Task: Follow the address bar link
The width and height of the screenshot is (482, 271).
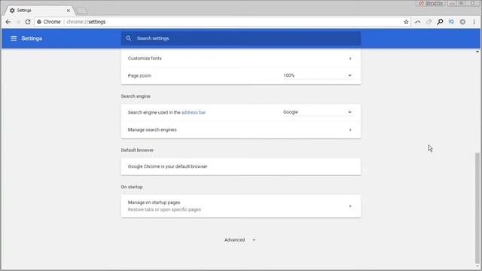Action: click(x=194, y=112)
